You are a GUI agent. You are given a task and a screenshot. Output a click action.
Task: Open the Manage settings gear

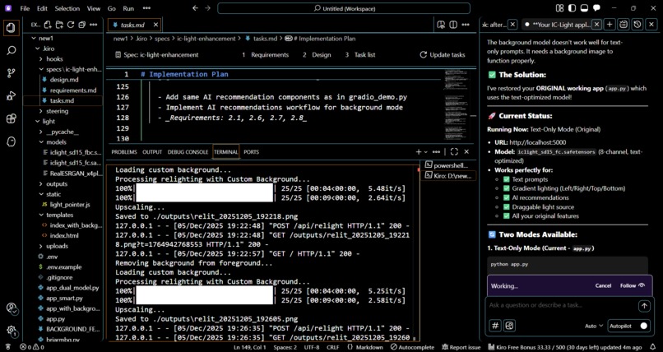[12, 331]
